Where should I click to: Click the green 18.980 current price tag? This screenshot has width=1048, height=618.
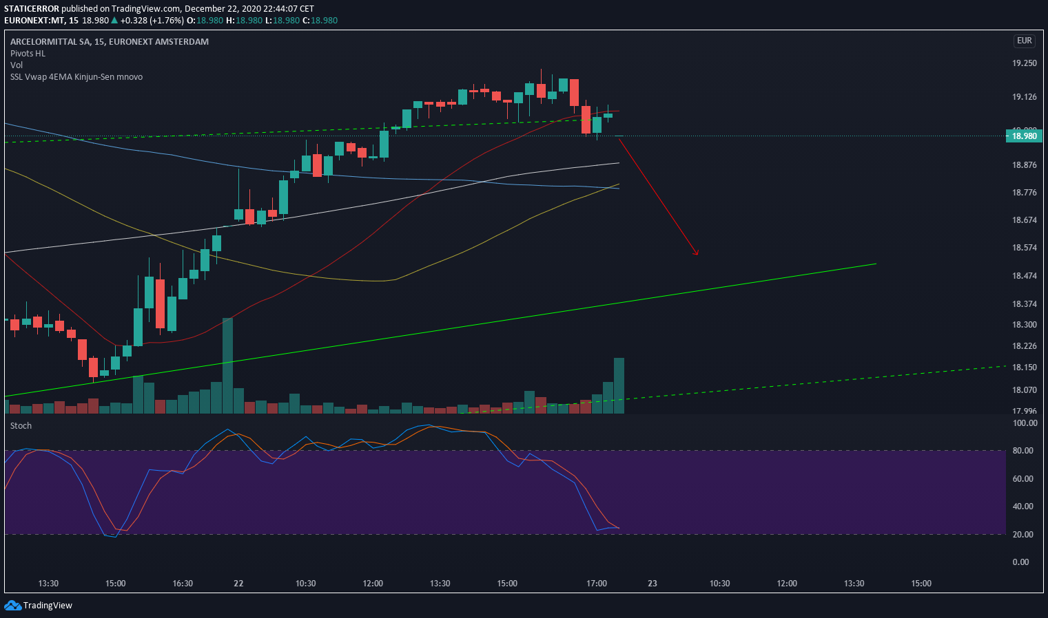(1023, 136)
